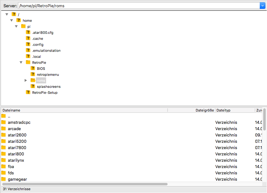Click the unknown folder icon beside .emulationstation
The image size is (267, 193).
pyautogui.click(x=28, y=50)
